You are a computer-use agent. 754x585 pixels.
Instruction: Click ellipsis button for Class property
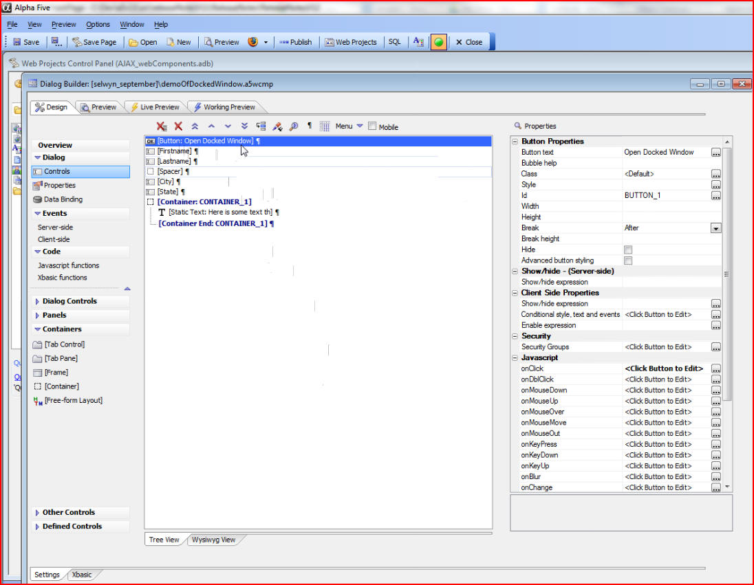(x=716, y=174)
